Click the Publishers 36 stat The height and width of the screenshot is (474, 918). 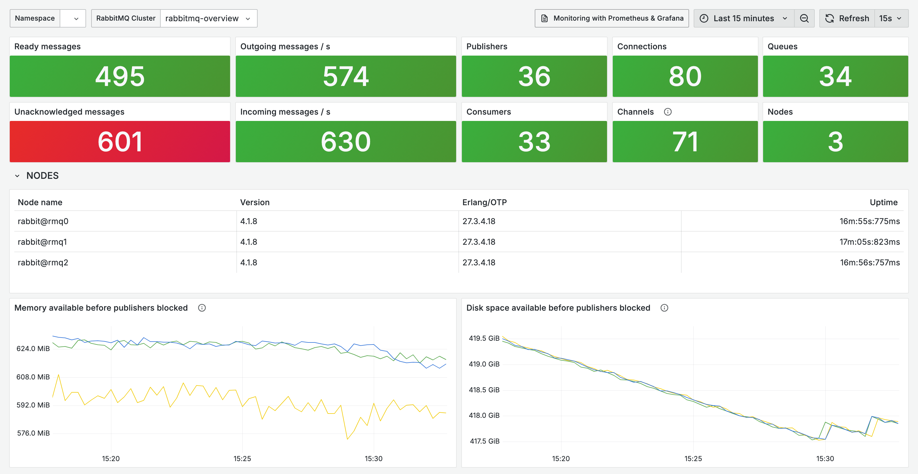tap(534, 76)
